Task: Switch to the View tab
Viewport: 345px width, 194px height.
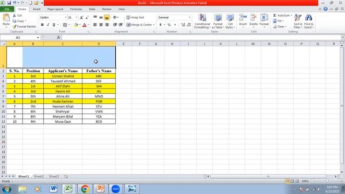Action: tap(121, 9)
